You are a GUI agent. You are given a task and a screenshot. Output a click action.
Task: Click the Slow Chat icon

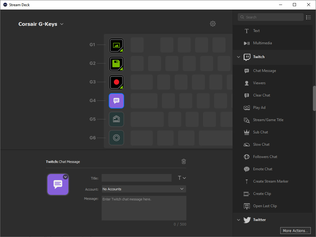tap(247, 145)
